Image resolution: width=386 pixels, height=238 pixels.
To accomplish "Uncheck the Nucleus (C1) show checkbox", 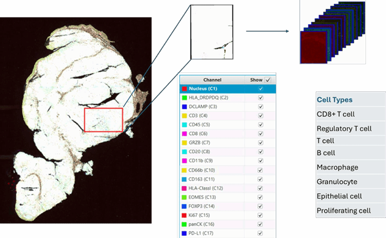I will (261, 89).
